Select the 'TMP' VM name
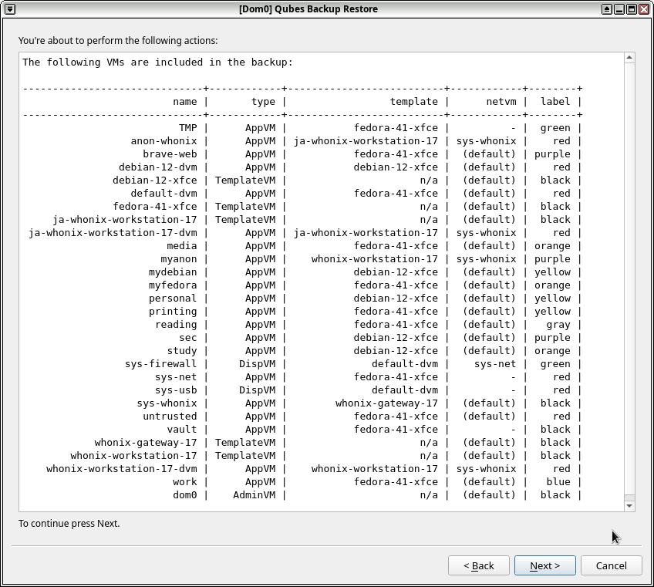654x587 pixels. (x=187, y=128)
